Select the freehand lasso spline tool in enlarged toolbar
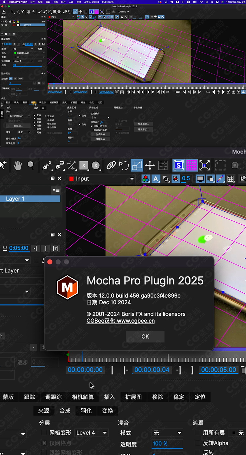This screenshot has width=246, height=455. 124,166
